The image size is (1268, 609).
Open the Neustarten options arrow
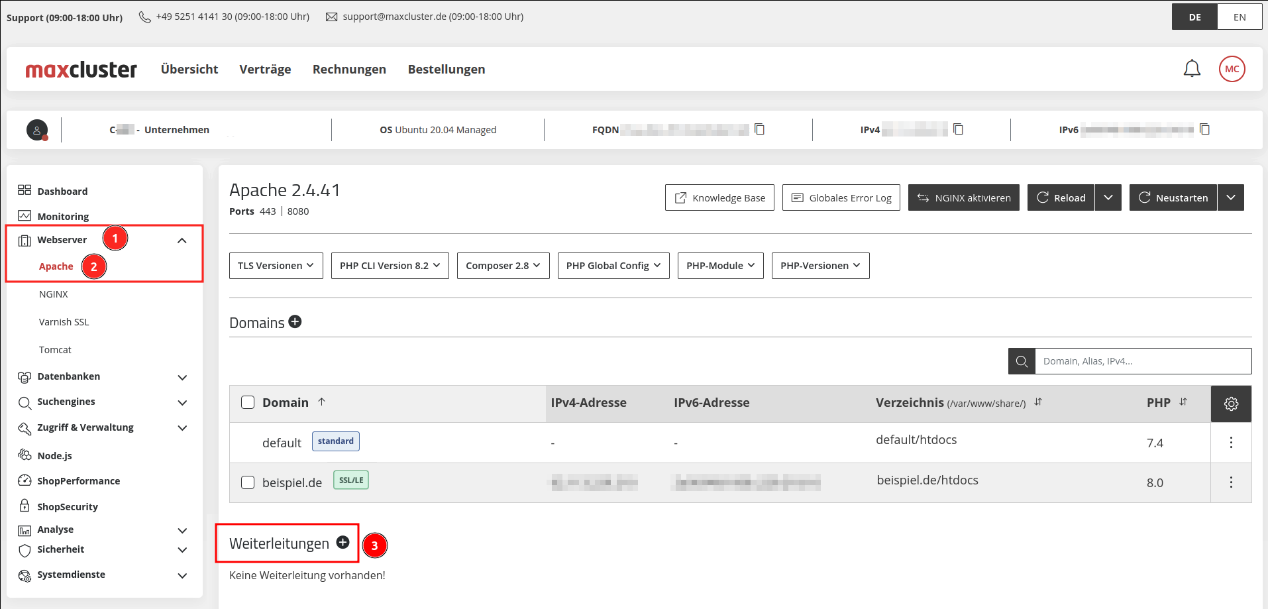(1231, 197)
